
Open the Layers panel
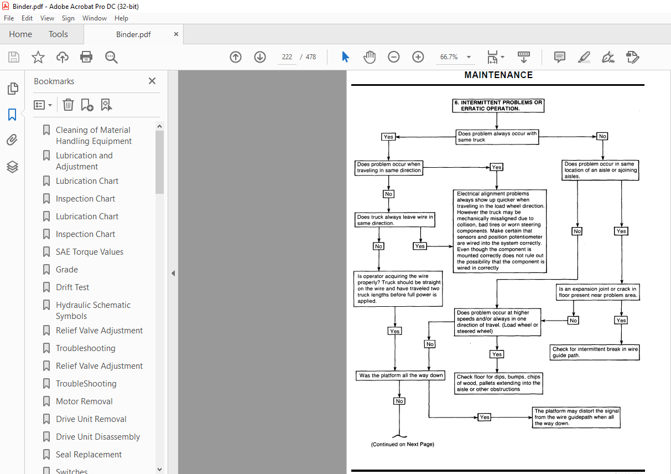click(12, 166)
